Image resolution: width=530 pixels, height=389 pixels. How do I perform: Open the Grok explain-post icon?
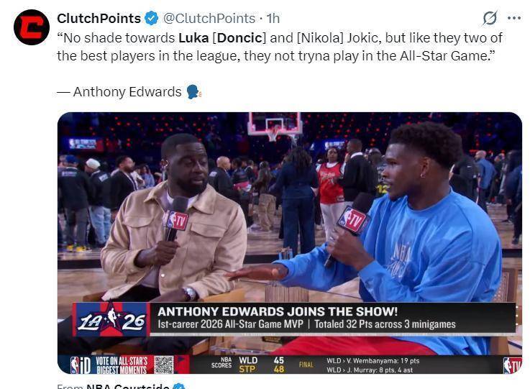click(x=490, y=18)
